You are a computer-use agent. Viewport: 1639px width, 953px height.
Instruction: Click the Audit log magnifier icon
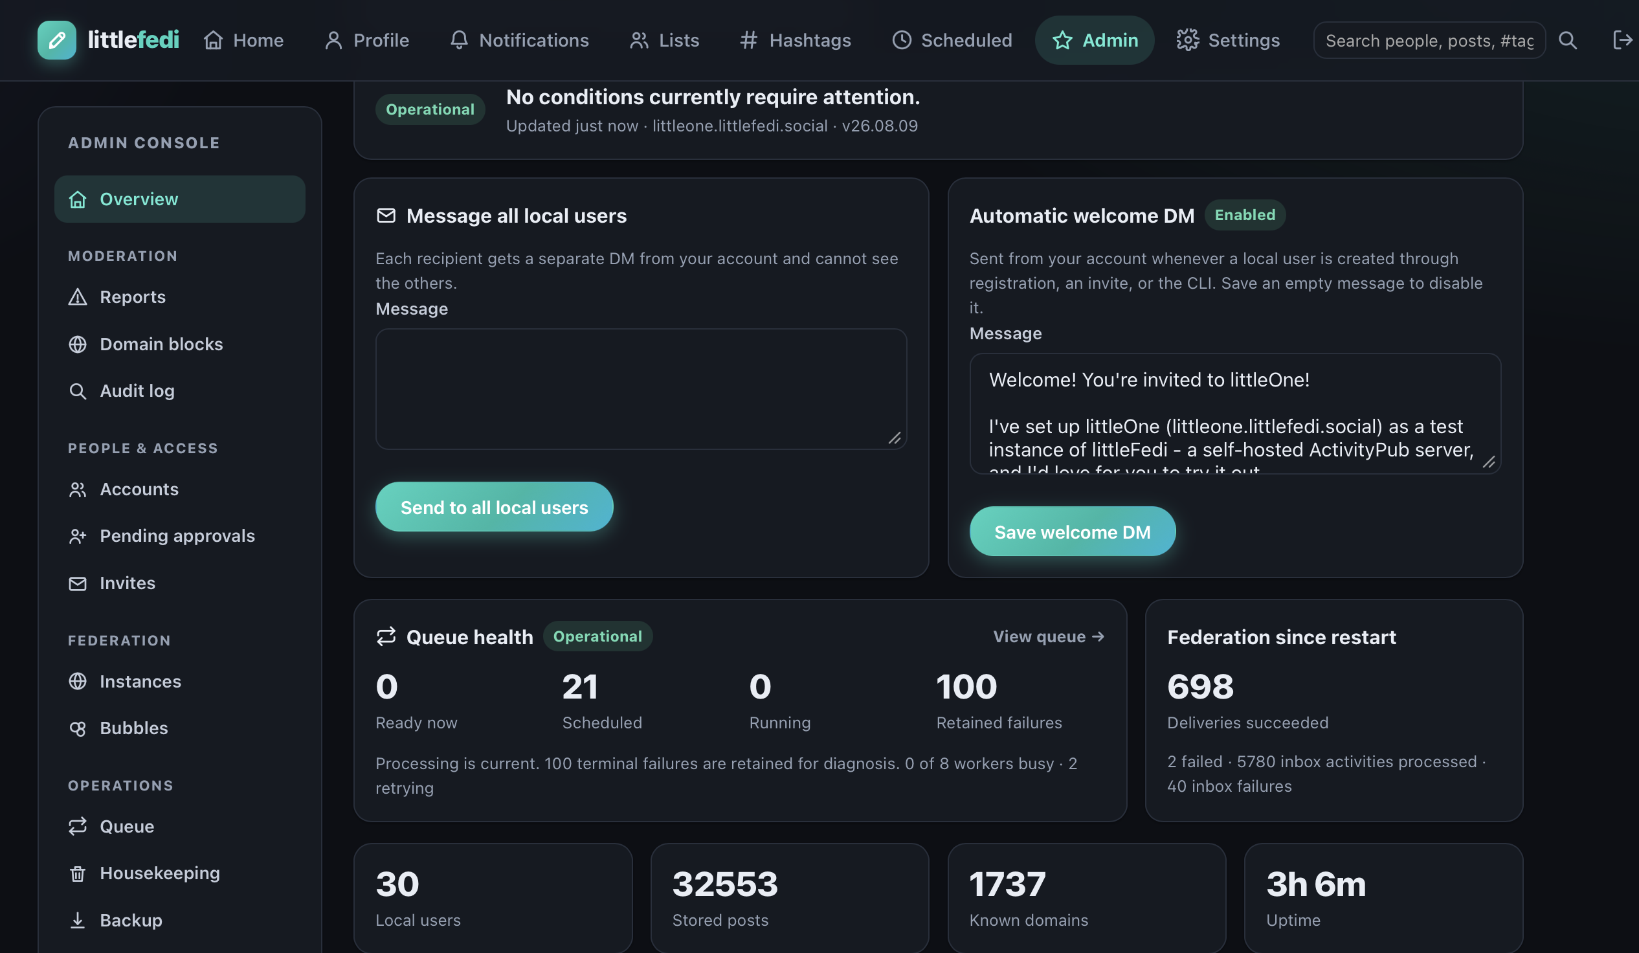coord(78,391)
